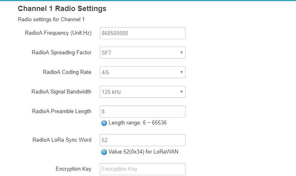Focus the RadioA Frequency input field

coord(143,33)
